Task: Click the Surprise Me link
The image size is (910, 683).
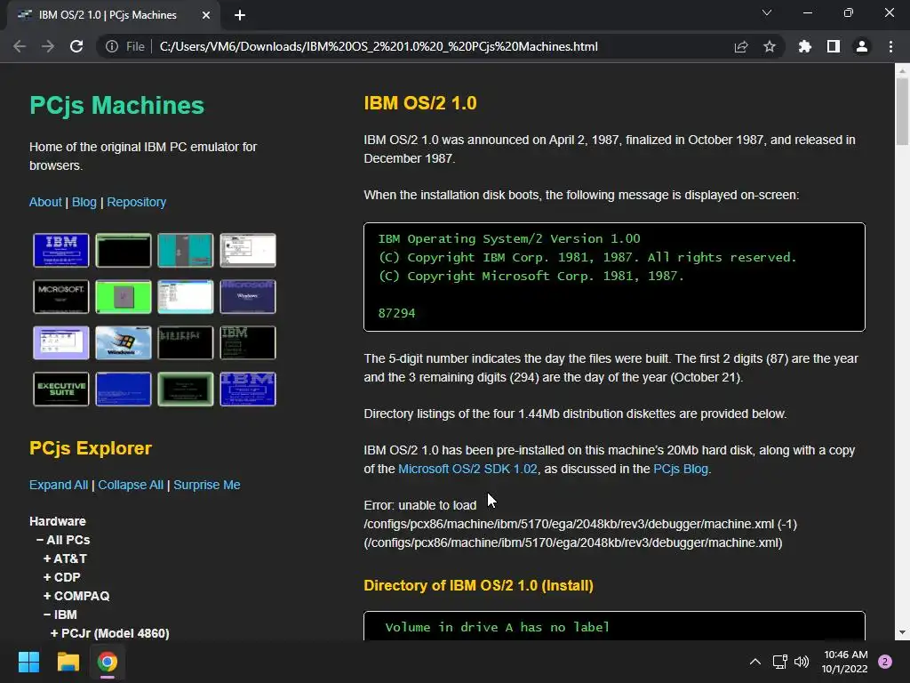Action: coord(206,485)
